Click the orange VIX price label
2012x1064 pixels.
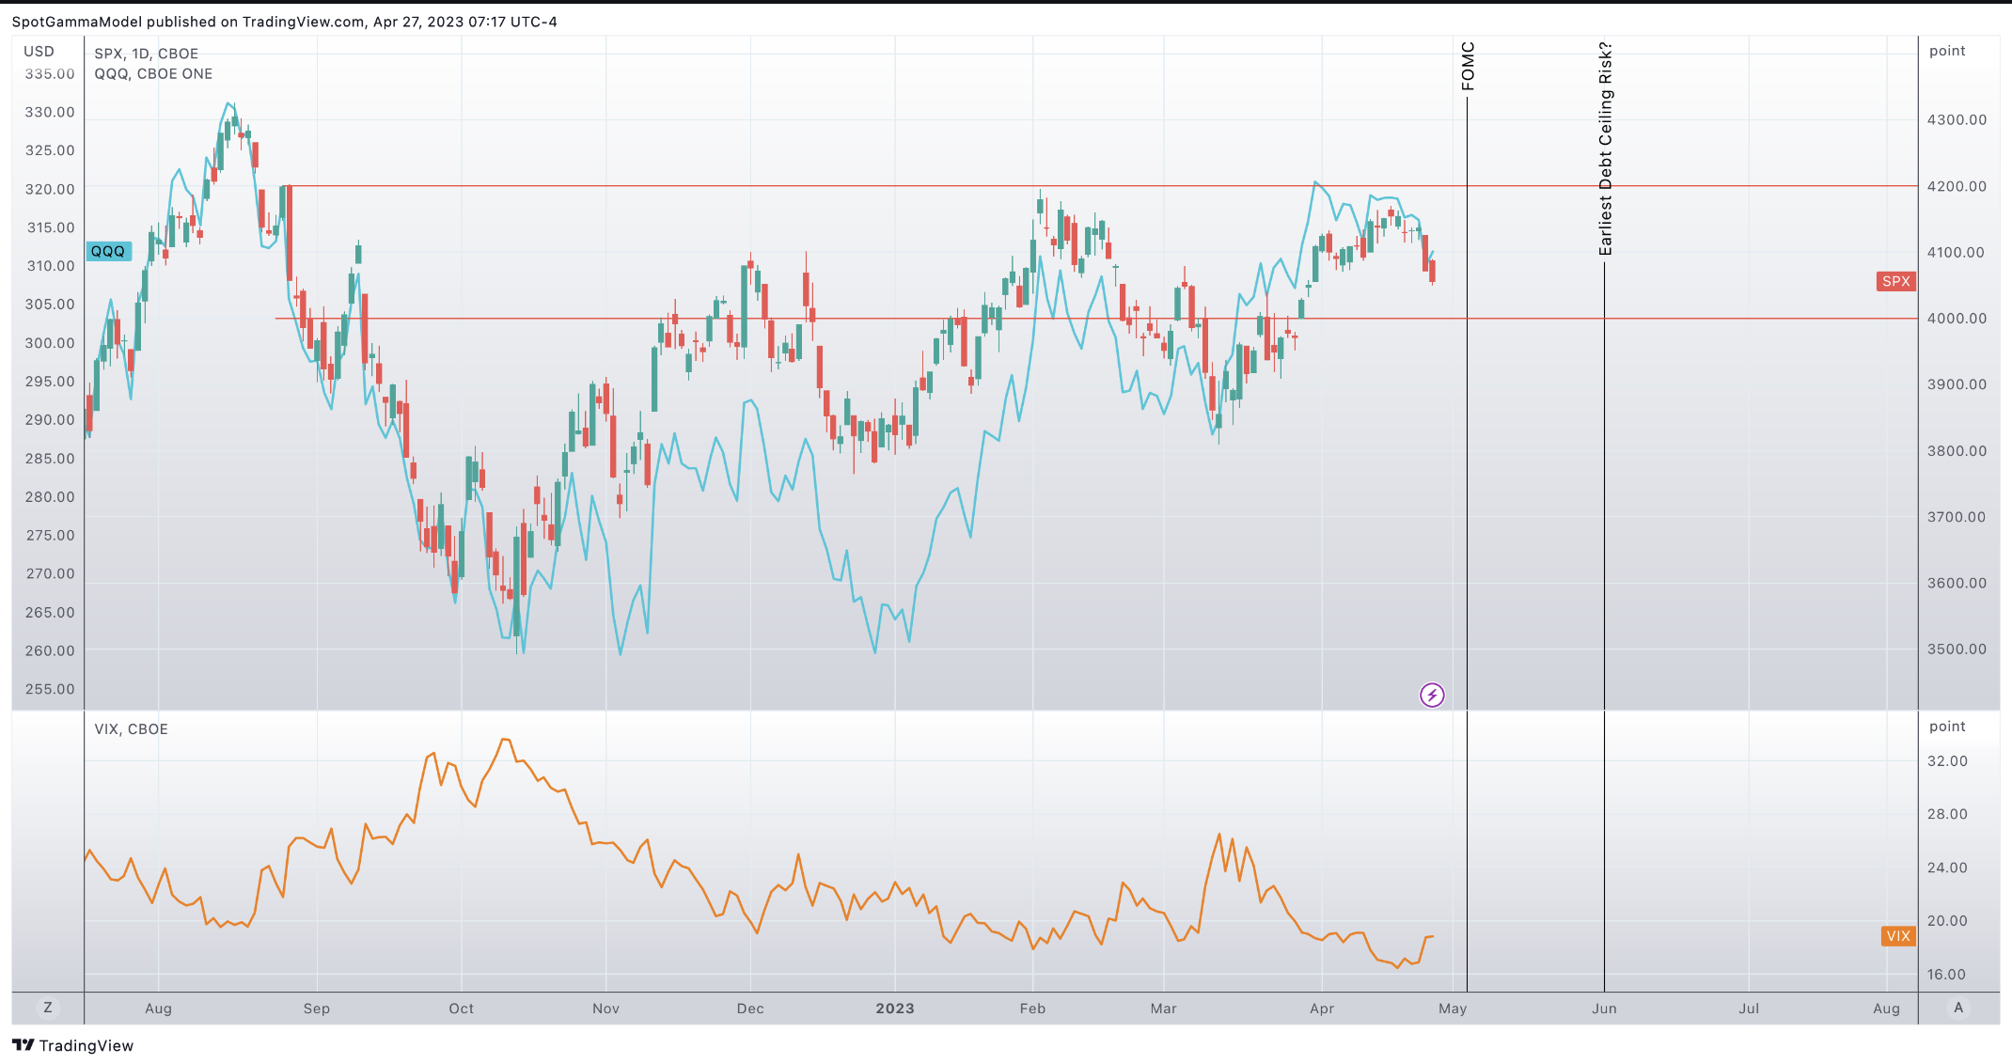pyautogui.click(x=1897, y=936)
